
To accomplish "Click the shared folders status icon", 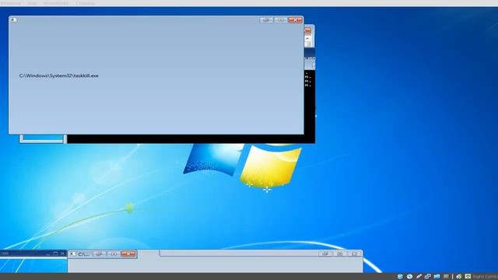I will pos(437,277).
